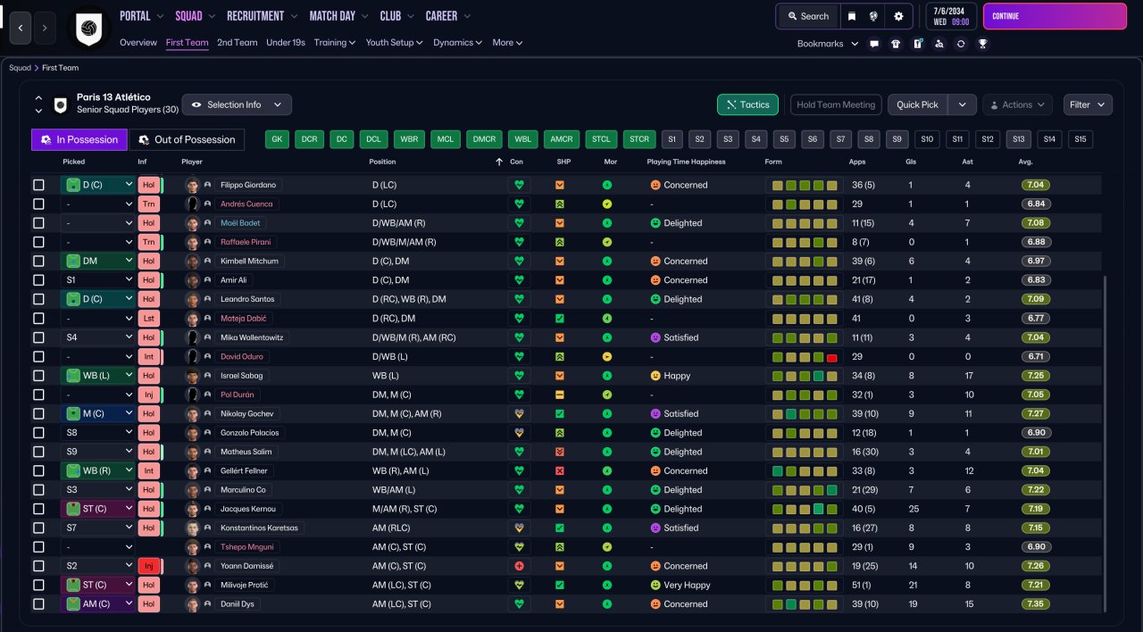Viewport: 1143px width, 632px height.
Task: Go forward with the right arrow
Action: [x=46, y=28]
